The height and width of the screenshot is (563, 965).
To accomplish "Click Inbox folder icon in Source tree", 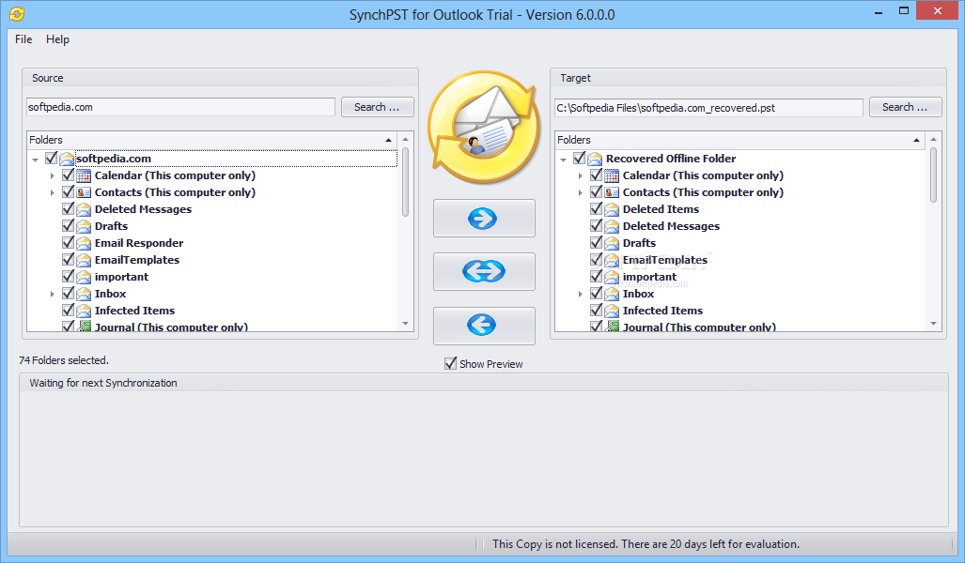I will click(x=84, y=294).
